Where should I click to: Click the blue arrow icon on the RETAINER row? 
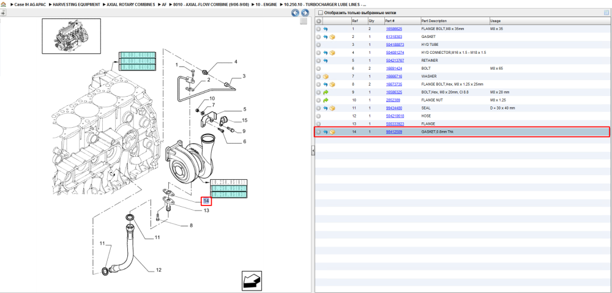point(326,61)
